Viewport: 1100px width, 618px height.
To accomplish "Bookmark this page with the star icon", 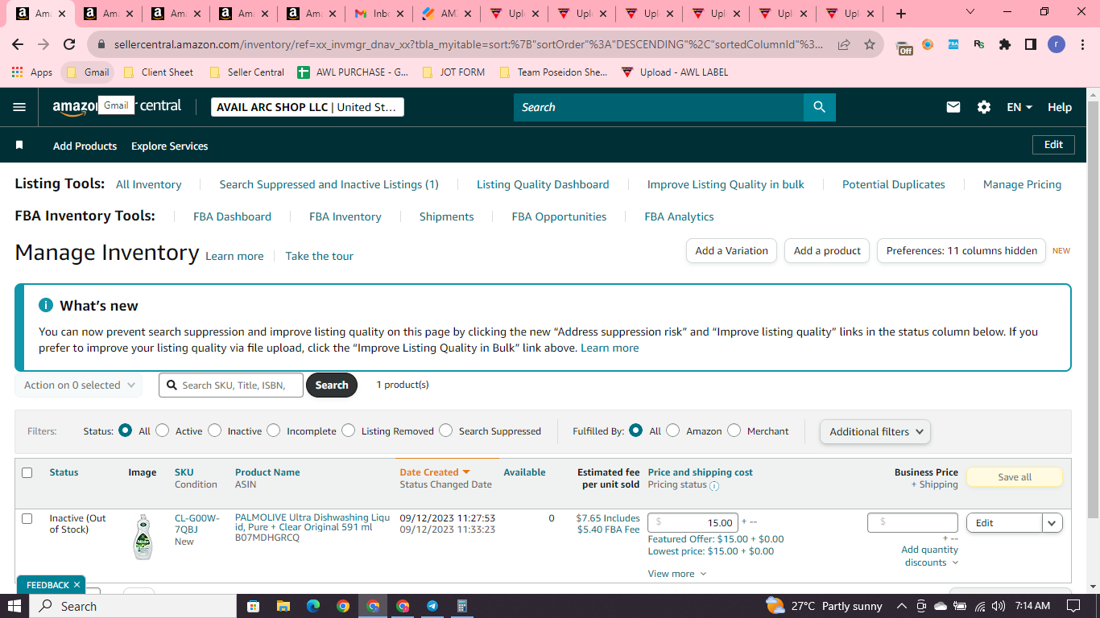I will [870, 44].
